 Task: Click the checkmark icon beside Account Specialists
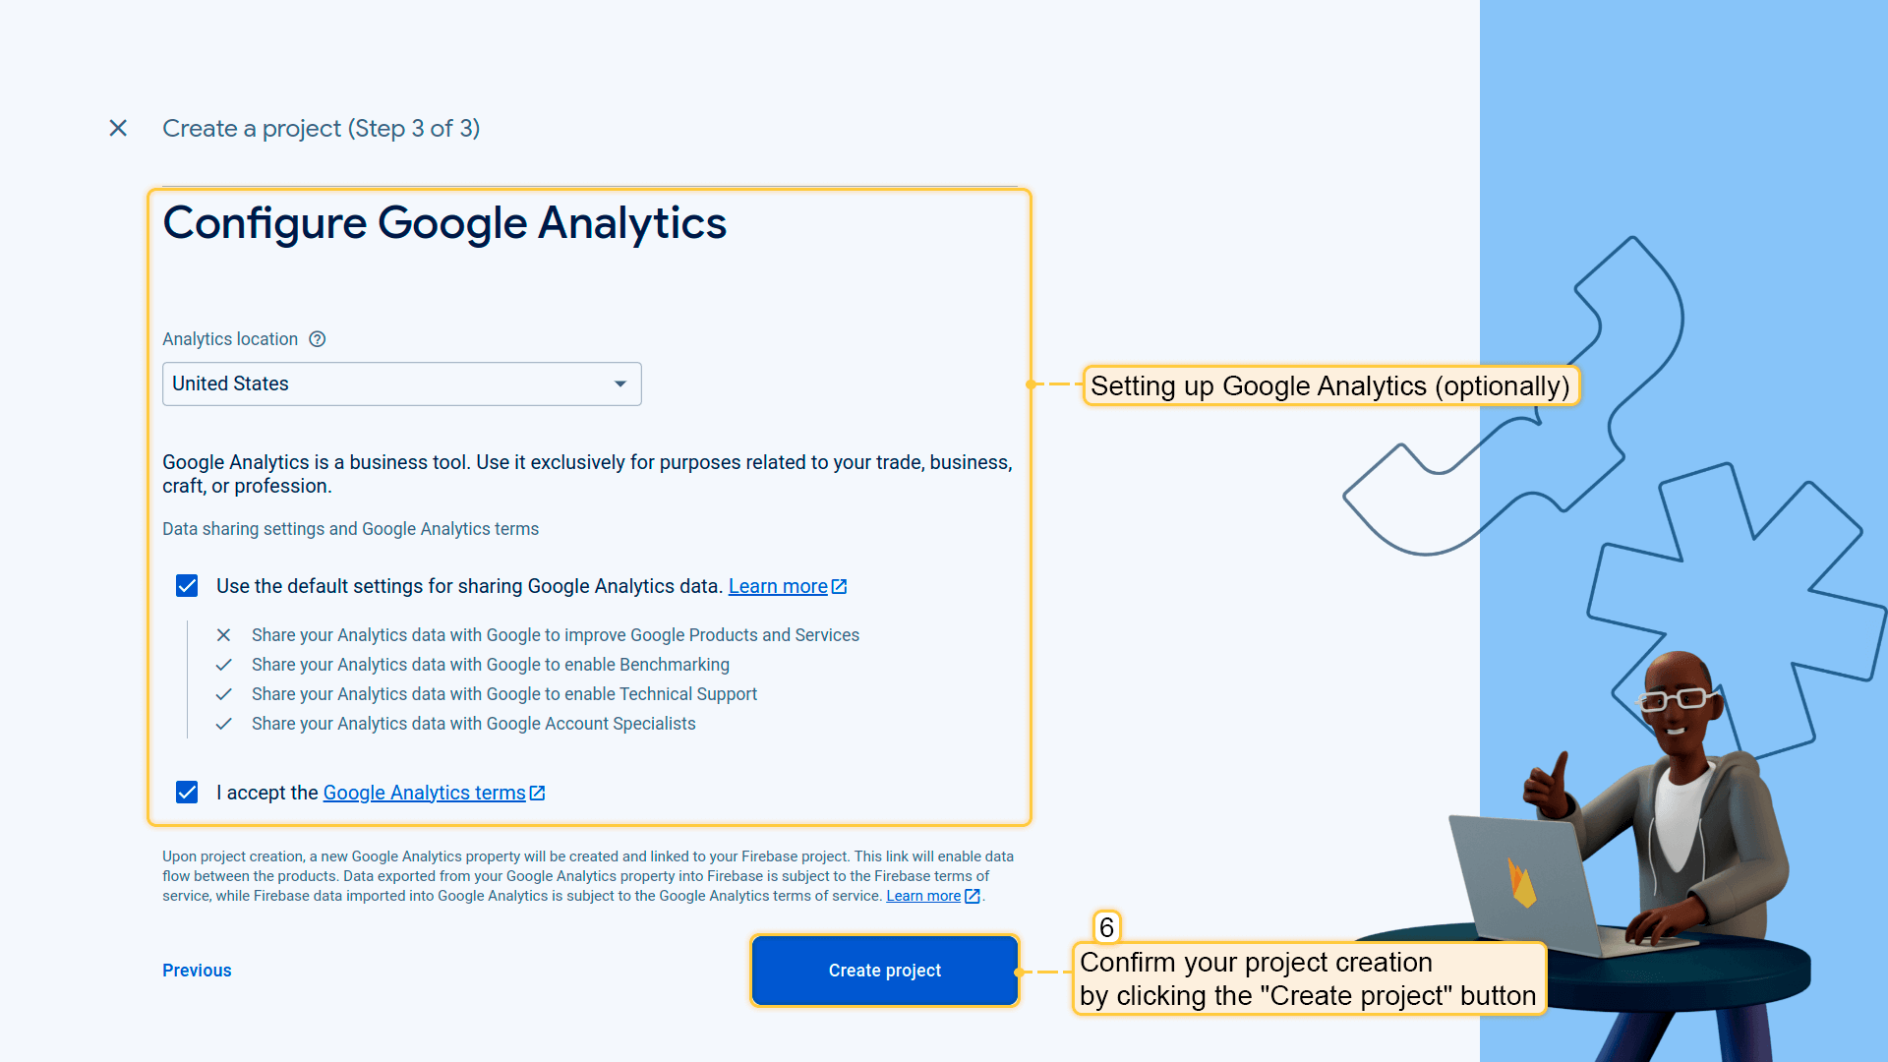point(224,724)
